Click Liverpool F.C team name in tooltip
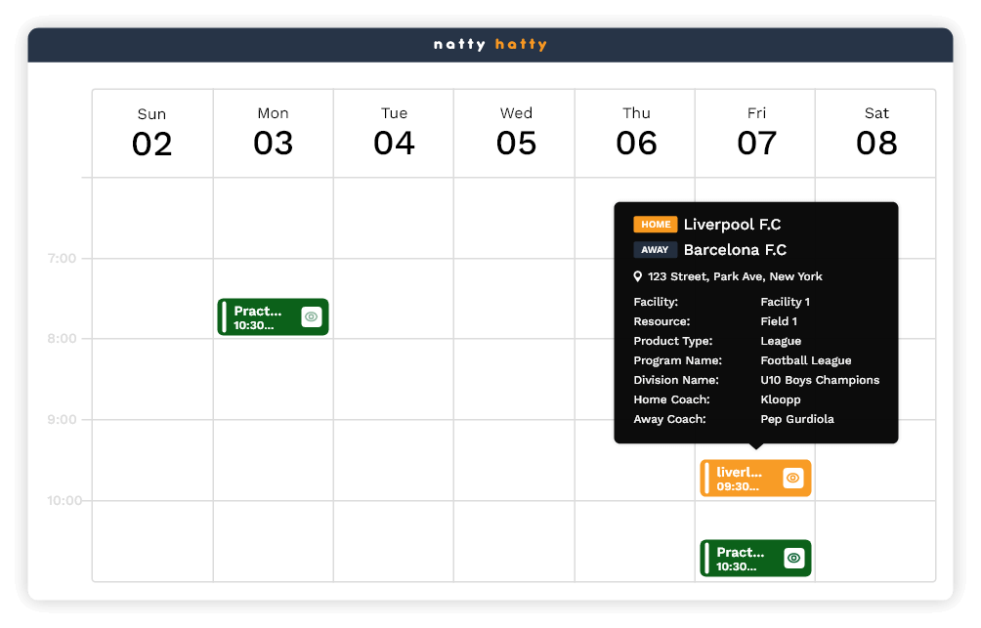 [x=732, y=225]
